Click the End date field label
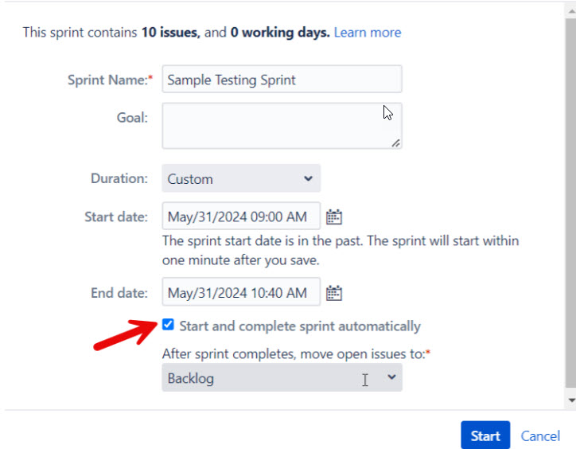 click(119, 293)
